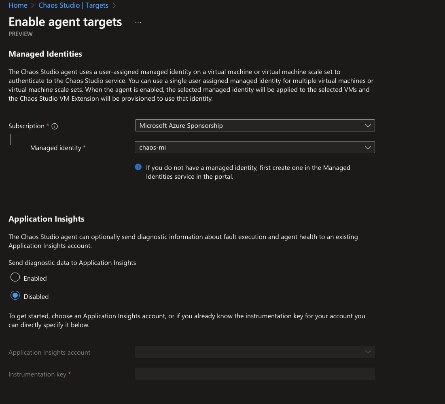The width and height of the screenshot is (445, 404).
Task: Click the chevron after Targets breadcrumb
Action: click(x=114, y=5)
